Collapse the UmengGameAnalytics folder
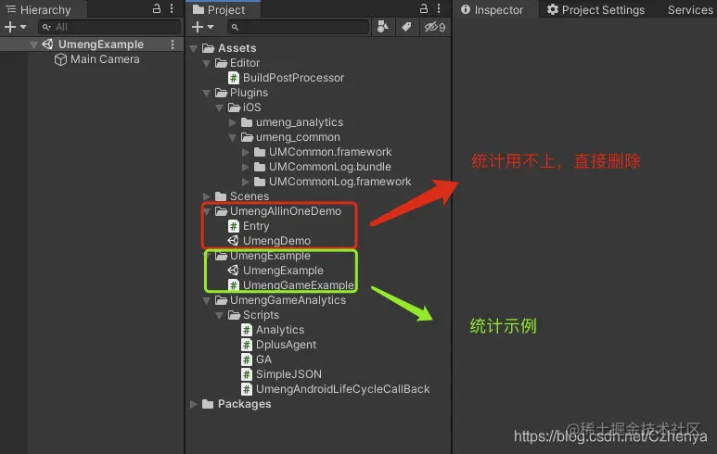Image resolution: width=717 pixels, height=454 pixels. pyautogui.click(x=206, y=300)
